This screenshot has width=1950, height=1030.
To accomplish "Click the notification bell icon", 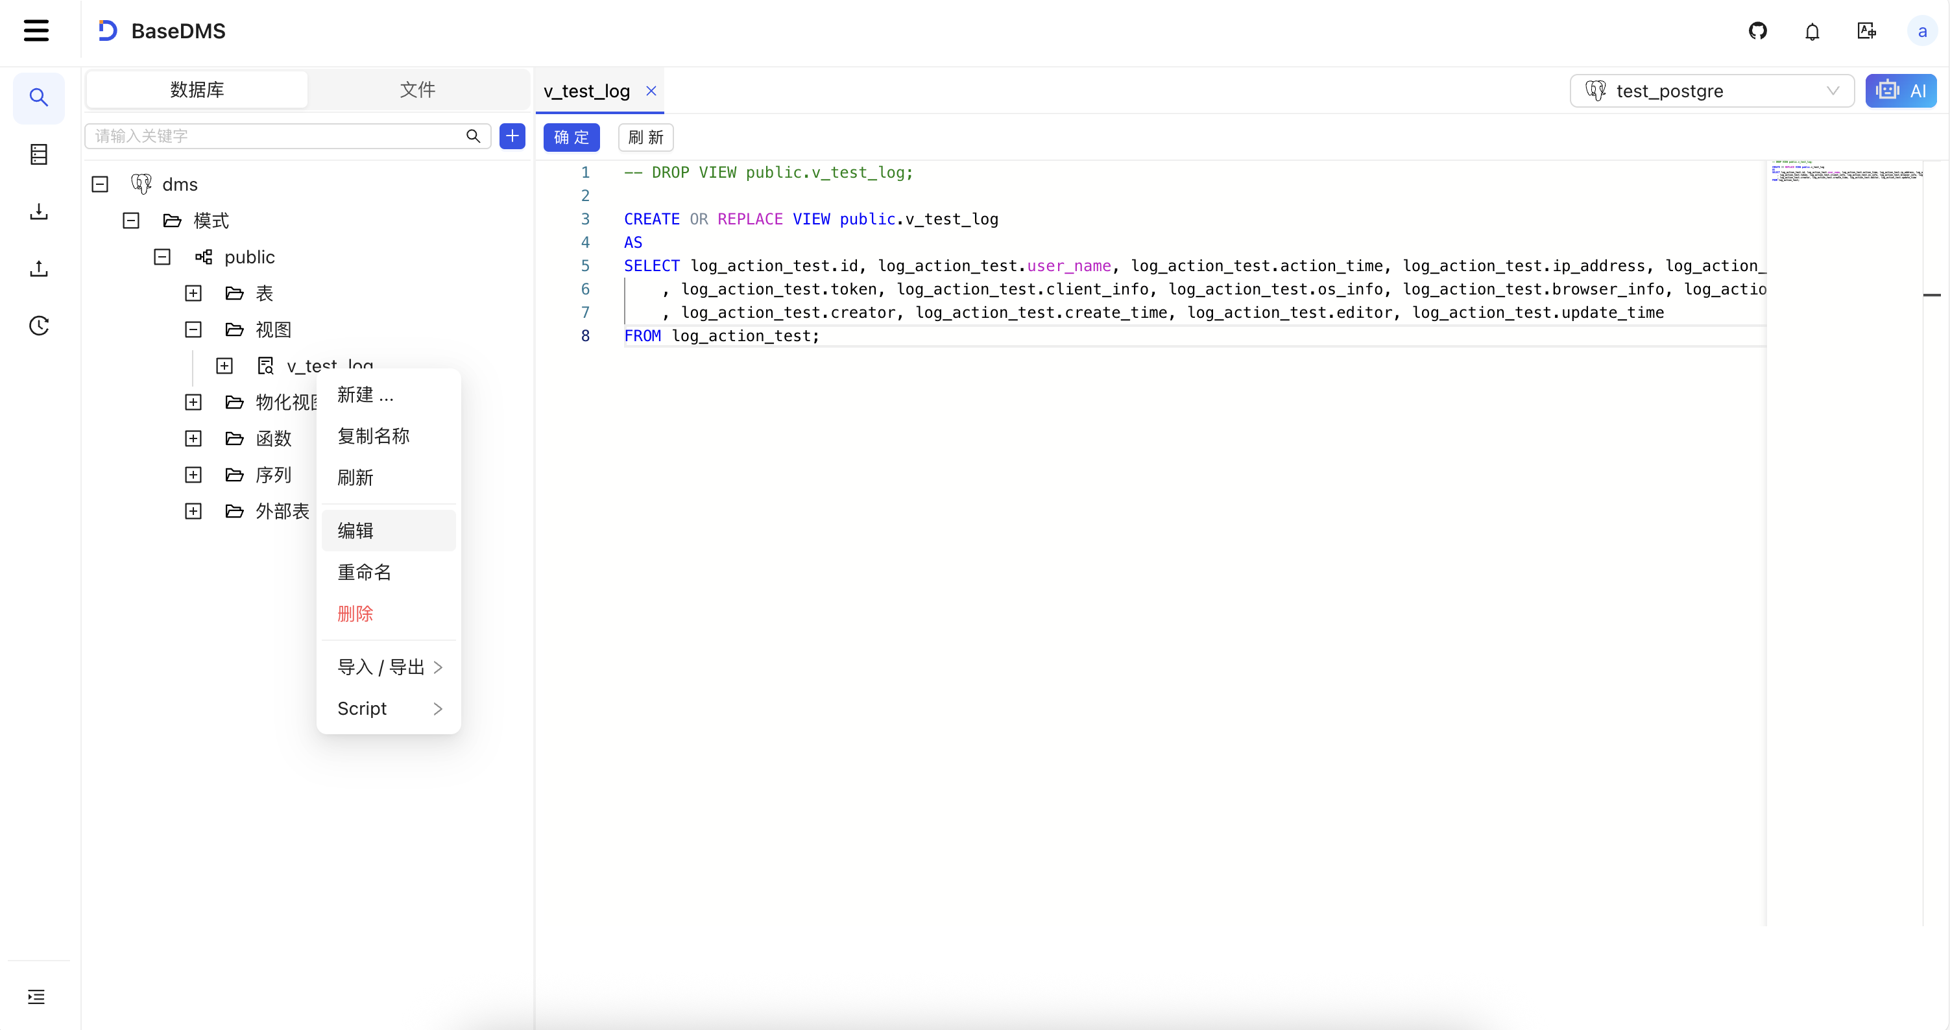I will (x=1812, y=31).
